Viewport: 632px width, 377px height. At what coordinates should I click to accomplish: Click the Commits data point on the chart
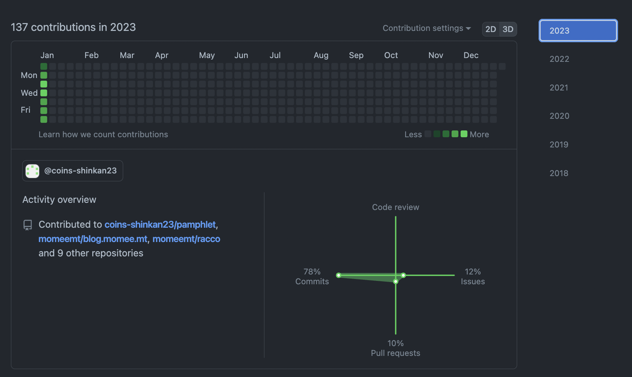click(x=339, y=275)
